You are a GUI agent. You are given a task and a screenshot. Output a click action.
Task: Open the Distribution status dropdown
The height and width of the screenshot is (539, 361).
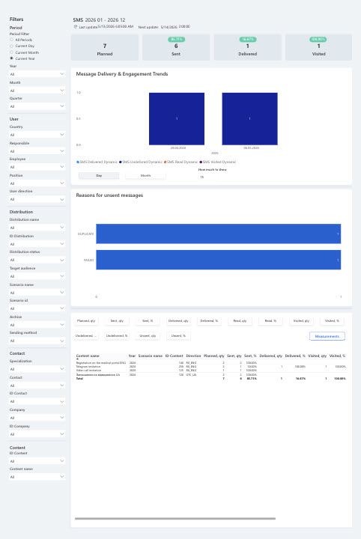tap(37, 260)
